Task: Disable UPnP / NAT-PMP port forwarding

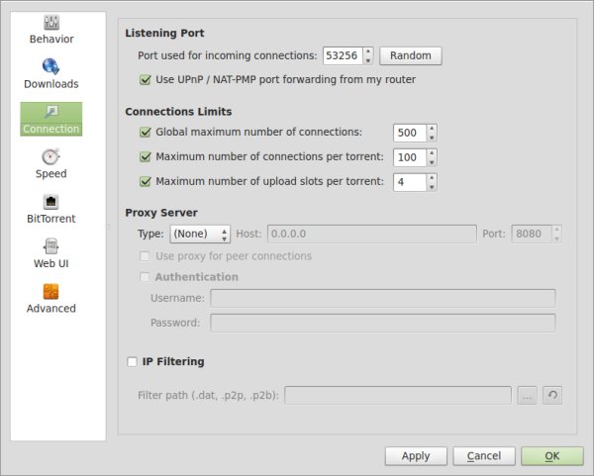Action: 148,79
